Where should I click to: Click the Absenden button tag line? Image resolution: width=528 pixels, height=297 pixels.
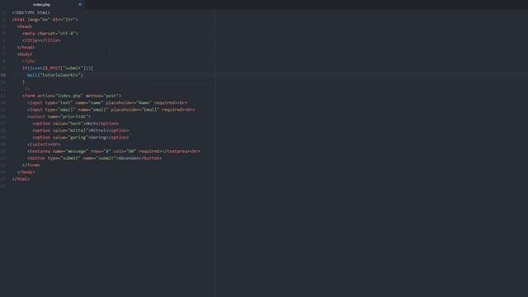94,158
